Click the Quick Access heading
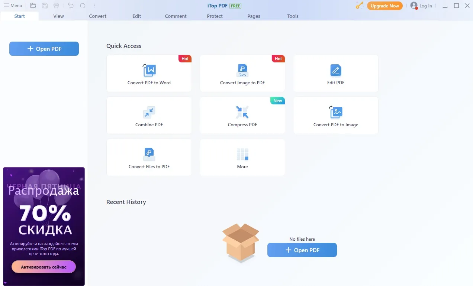Viewport: 473px width, 286px height. click(124, 46)
